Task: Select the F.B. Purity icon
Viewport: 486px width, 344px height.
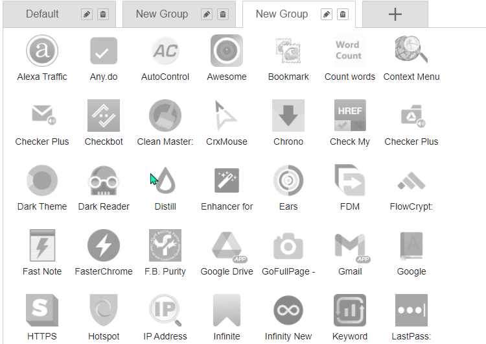Action: (x=165, y=245)
